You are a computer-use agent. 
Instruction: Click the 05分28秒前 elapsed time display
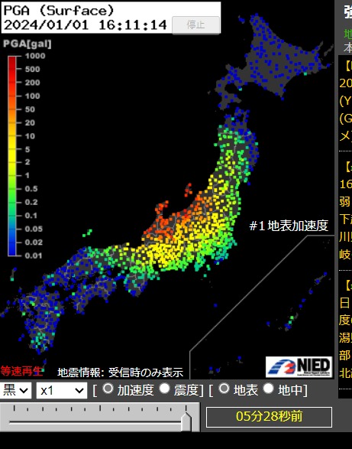point(269,417)
